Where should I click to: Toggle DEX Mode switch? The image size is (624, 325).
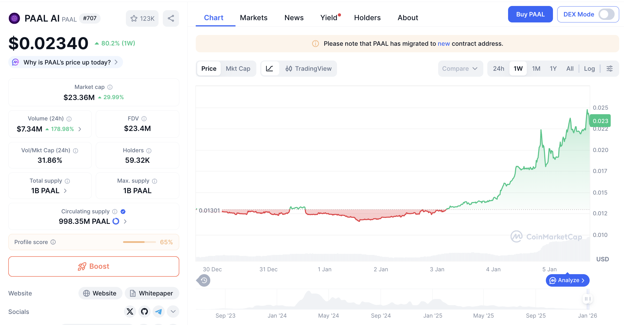click(x=606, y=14)
